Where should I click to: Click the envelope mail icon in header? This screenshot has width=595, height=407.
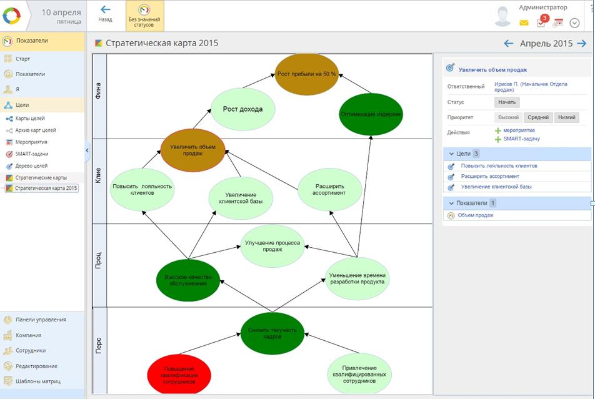point(524,23)
